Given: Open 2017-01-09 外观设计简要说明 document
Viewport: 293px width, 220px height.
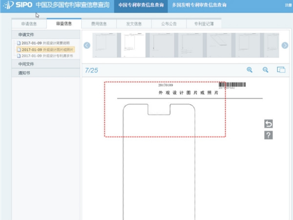Looking at the screenshot, I should (45, 43).
